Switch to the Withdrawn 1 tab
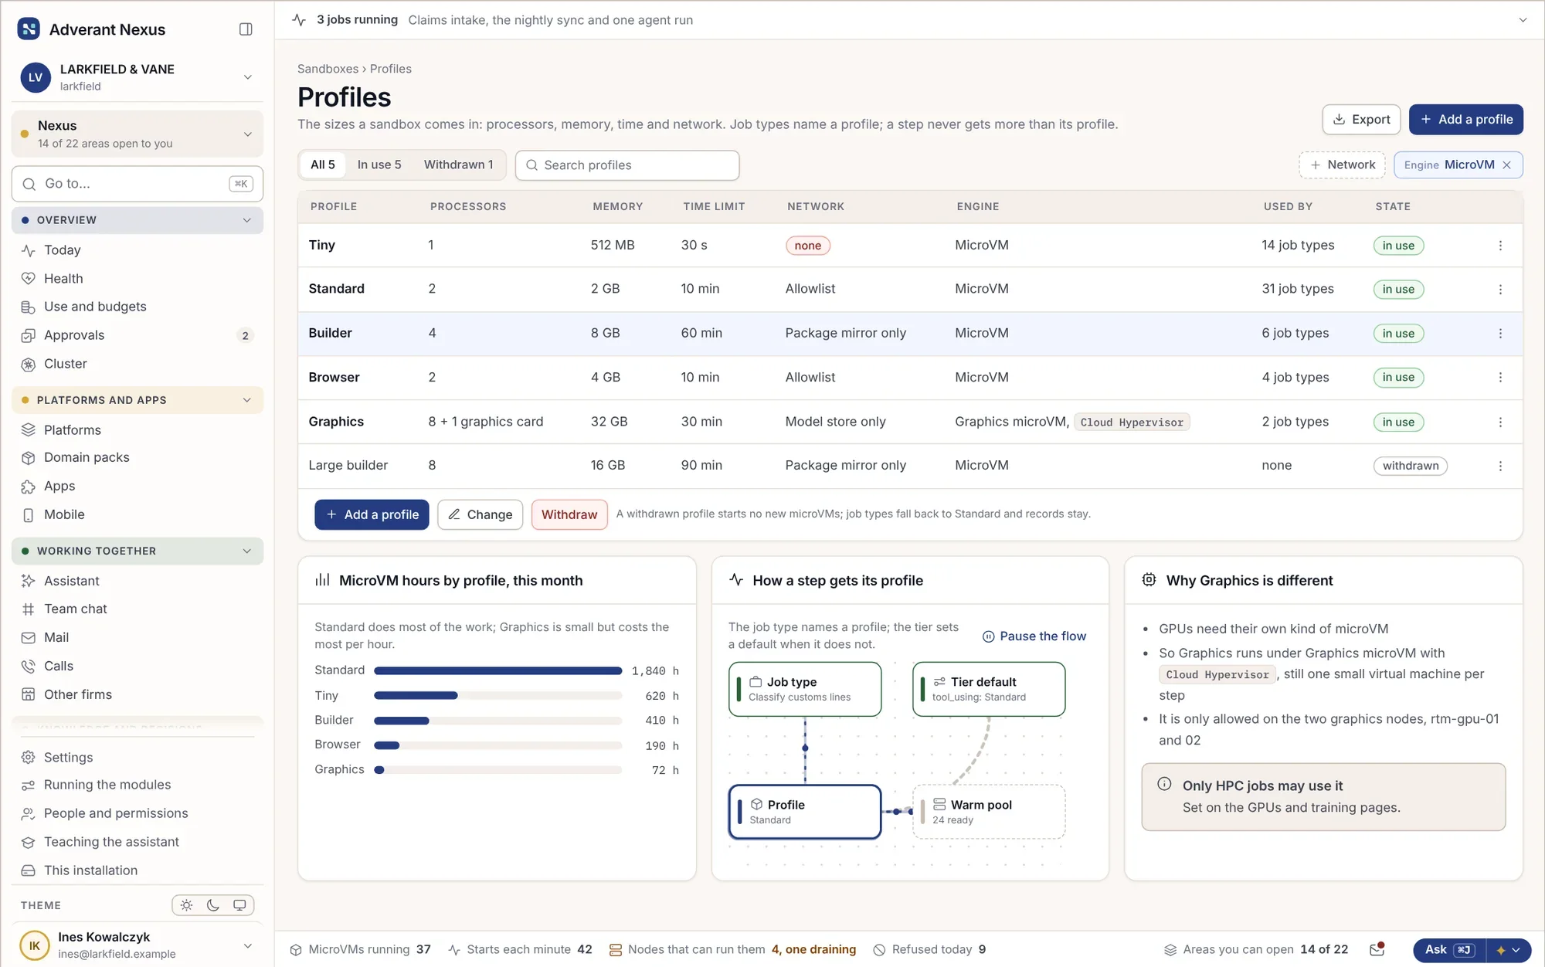Screen dimensions: 1545x967 (x=458, y=165)
